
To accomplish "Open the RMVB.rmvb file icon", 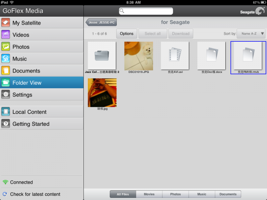I will click(x=248, y=55).
